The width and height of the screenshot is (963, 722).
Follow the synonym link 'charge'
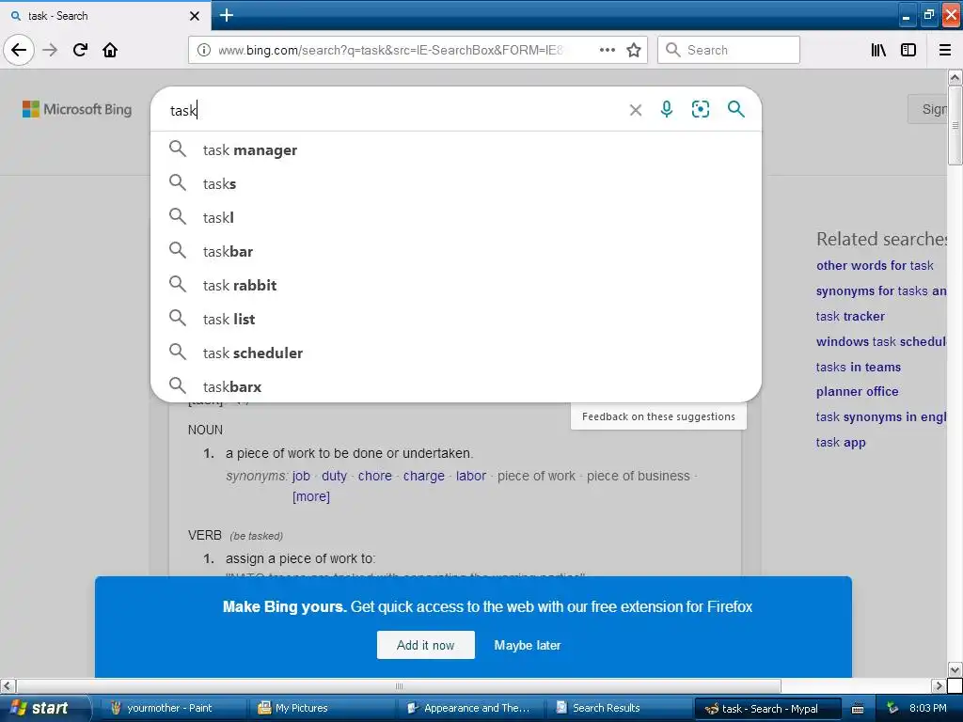point(424,476)
